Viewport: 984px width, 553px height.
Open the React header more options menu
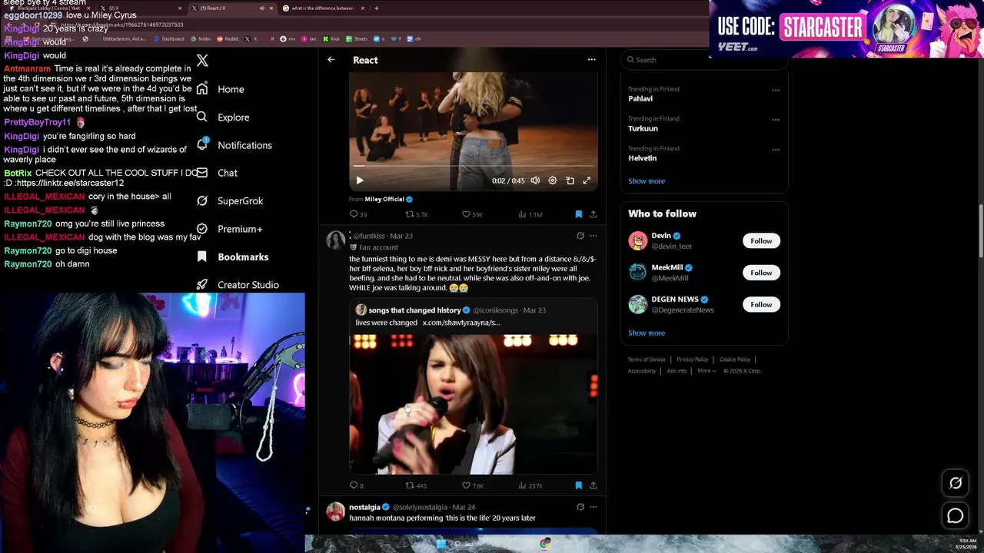click(x=591, y=60)
